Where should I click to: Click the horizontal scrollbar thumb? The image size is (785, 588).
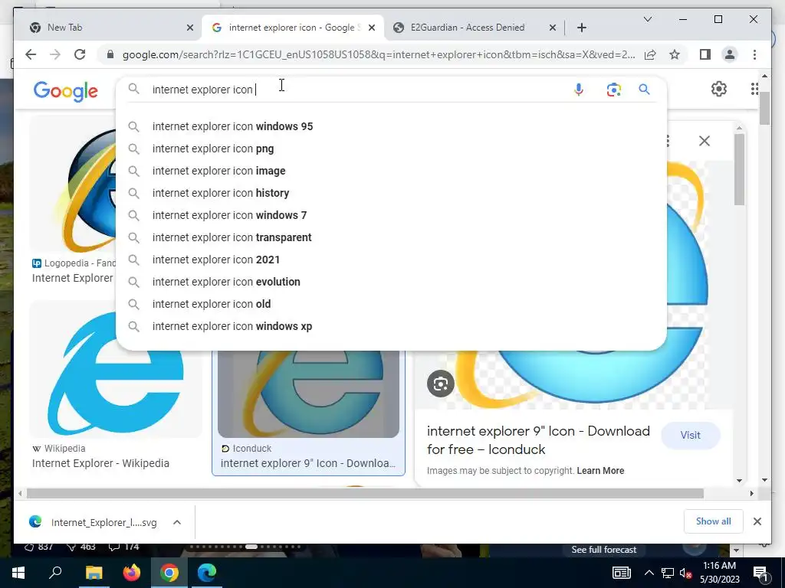pyautogui.click(x=365, y=494)
